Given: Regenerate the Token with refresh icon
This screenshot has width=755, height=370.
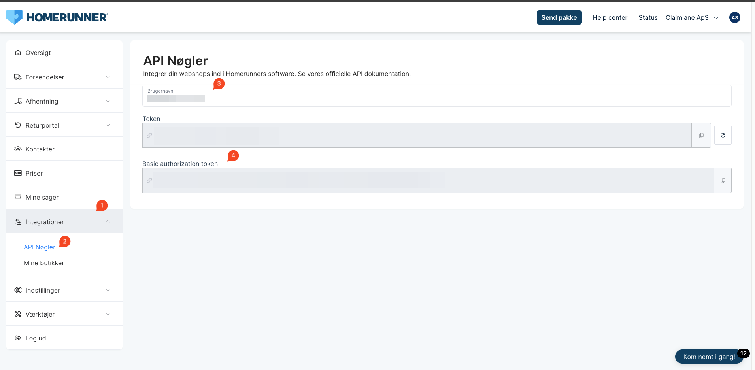Looking at the screenshot, I should pyautogui.click(x=723, y=135).
